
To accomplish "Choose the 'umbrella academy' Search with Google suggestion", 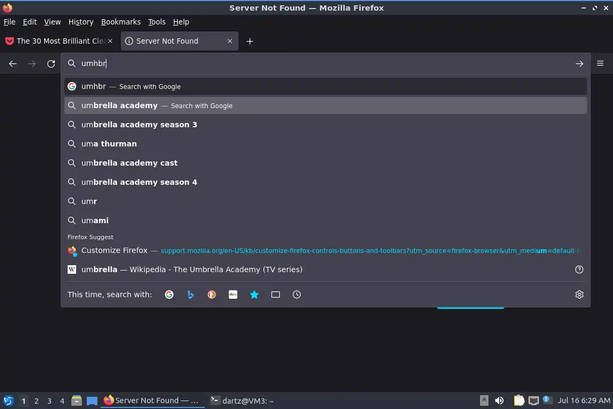I will [325, 105].
